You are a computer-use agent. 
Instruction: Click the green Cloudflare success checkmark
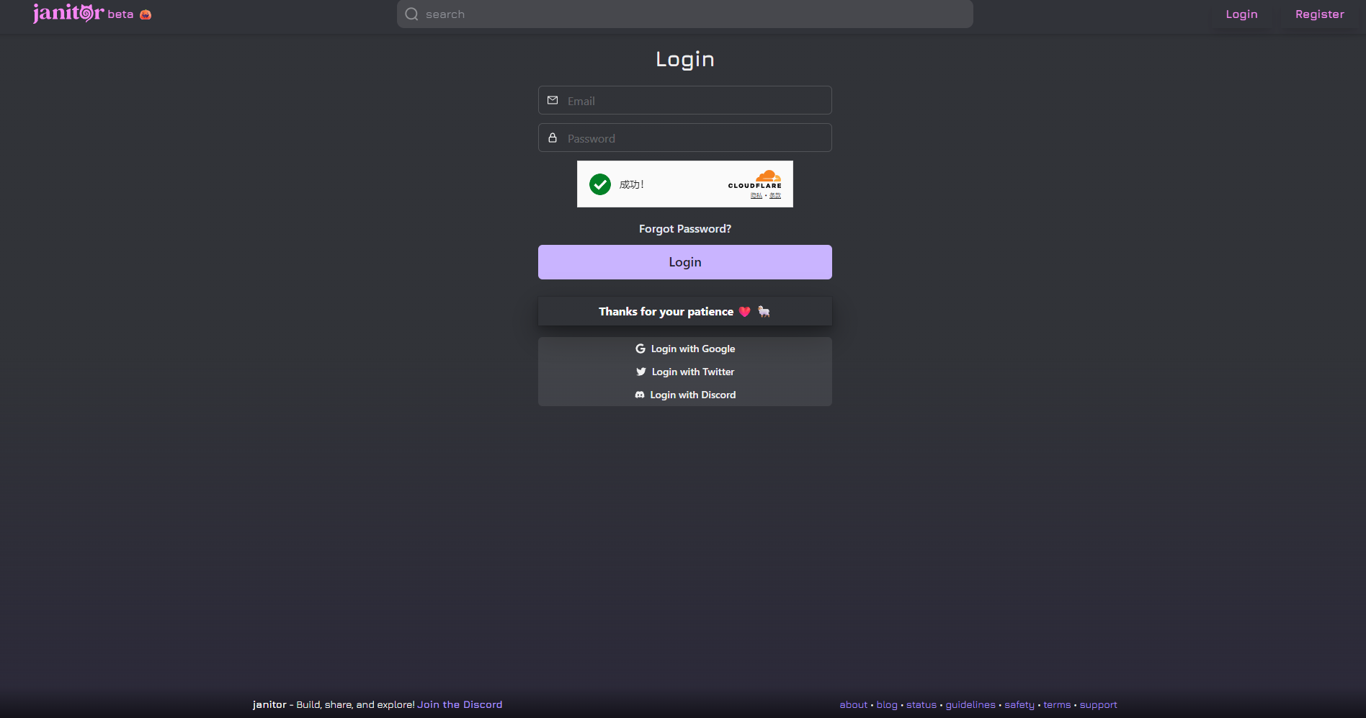tap(600, 184)
